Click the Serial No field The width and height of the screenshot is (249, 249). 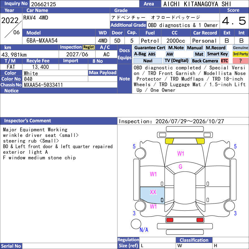click(x=70, y=246)
